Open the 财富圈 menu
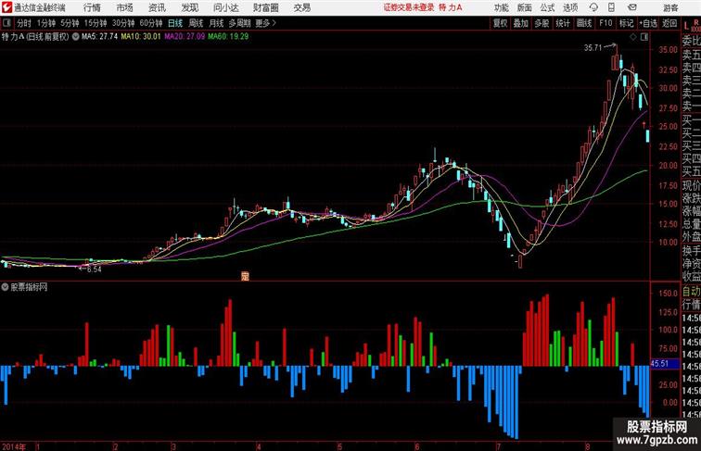Image resolution: width=701 pixels, height=451 pixels. coord(266,7)
